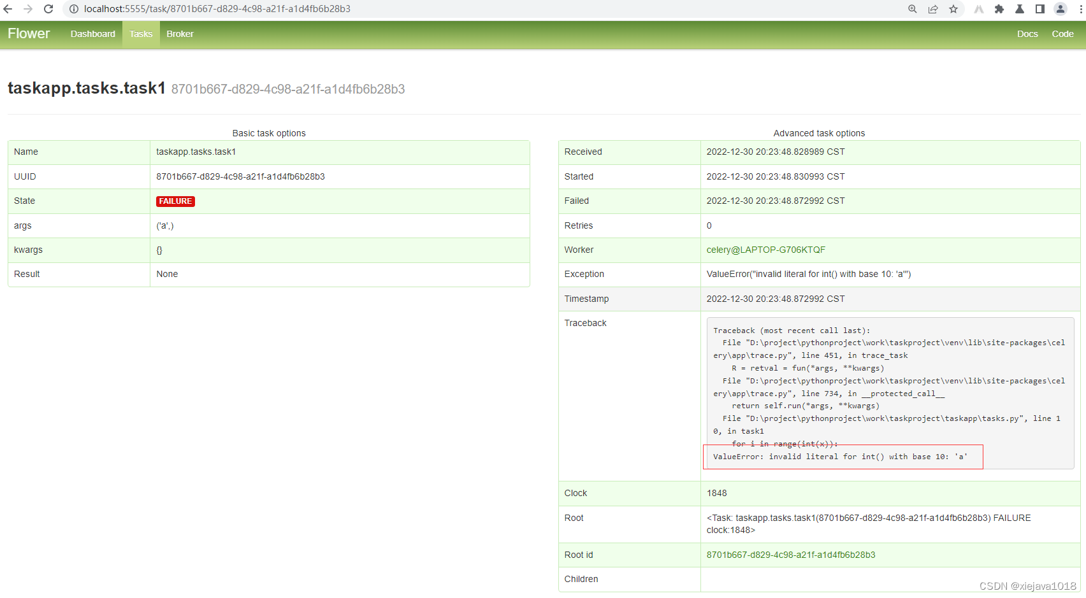Screen dimensions: 1086x598
Task: Open the Docs link
Action: coord(1027,34)
